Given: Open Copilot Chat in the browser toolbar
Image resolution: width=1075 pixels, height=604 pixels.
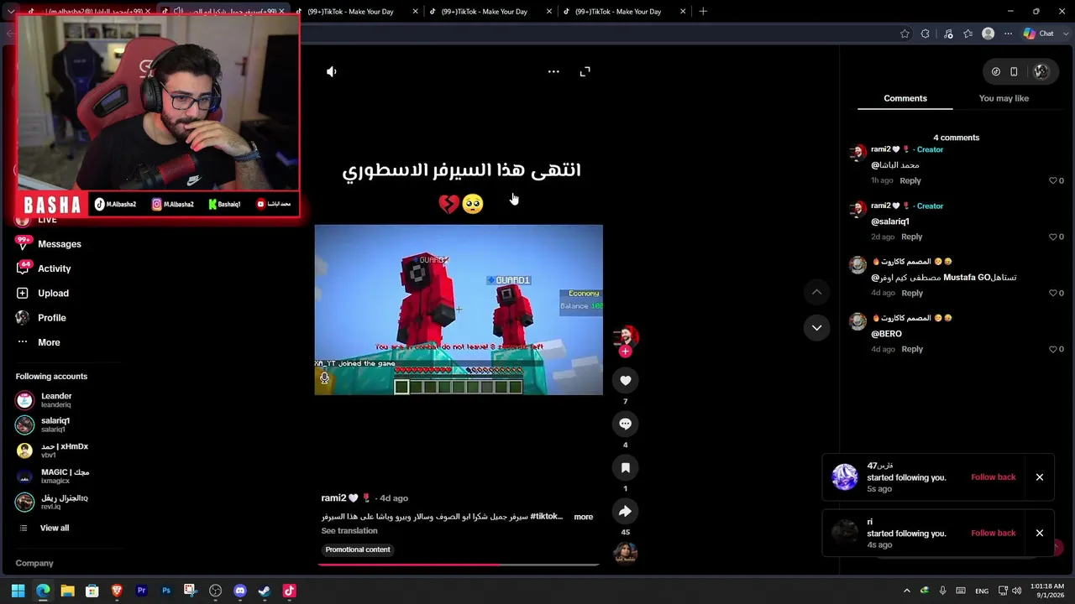Looking at the screenshot, I should point(1039,34).
